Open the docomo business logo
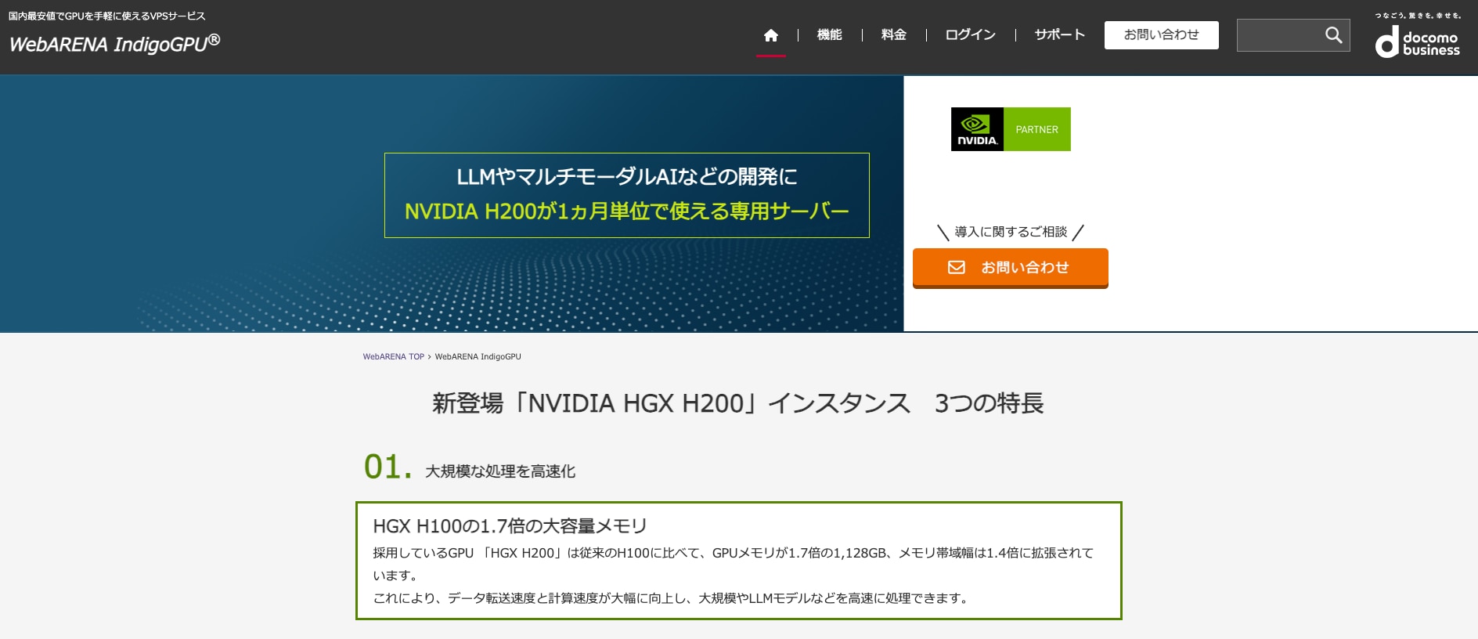The width and height of the screenshot is (1478, 639). 1418,35
